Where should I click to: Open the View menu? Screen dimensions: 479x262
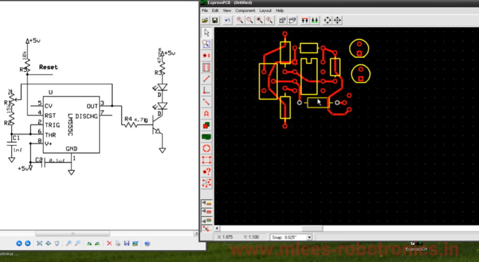point(227,10)
